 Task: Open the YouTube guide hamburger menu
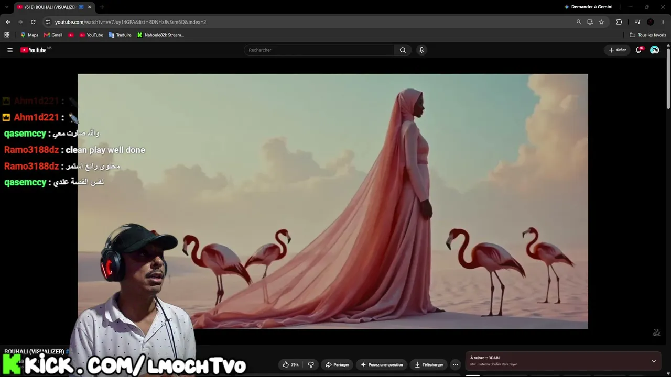pyautogui.click(x=10, y=50)
